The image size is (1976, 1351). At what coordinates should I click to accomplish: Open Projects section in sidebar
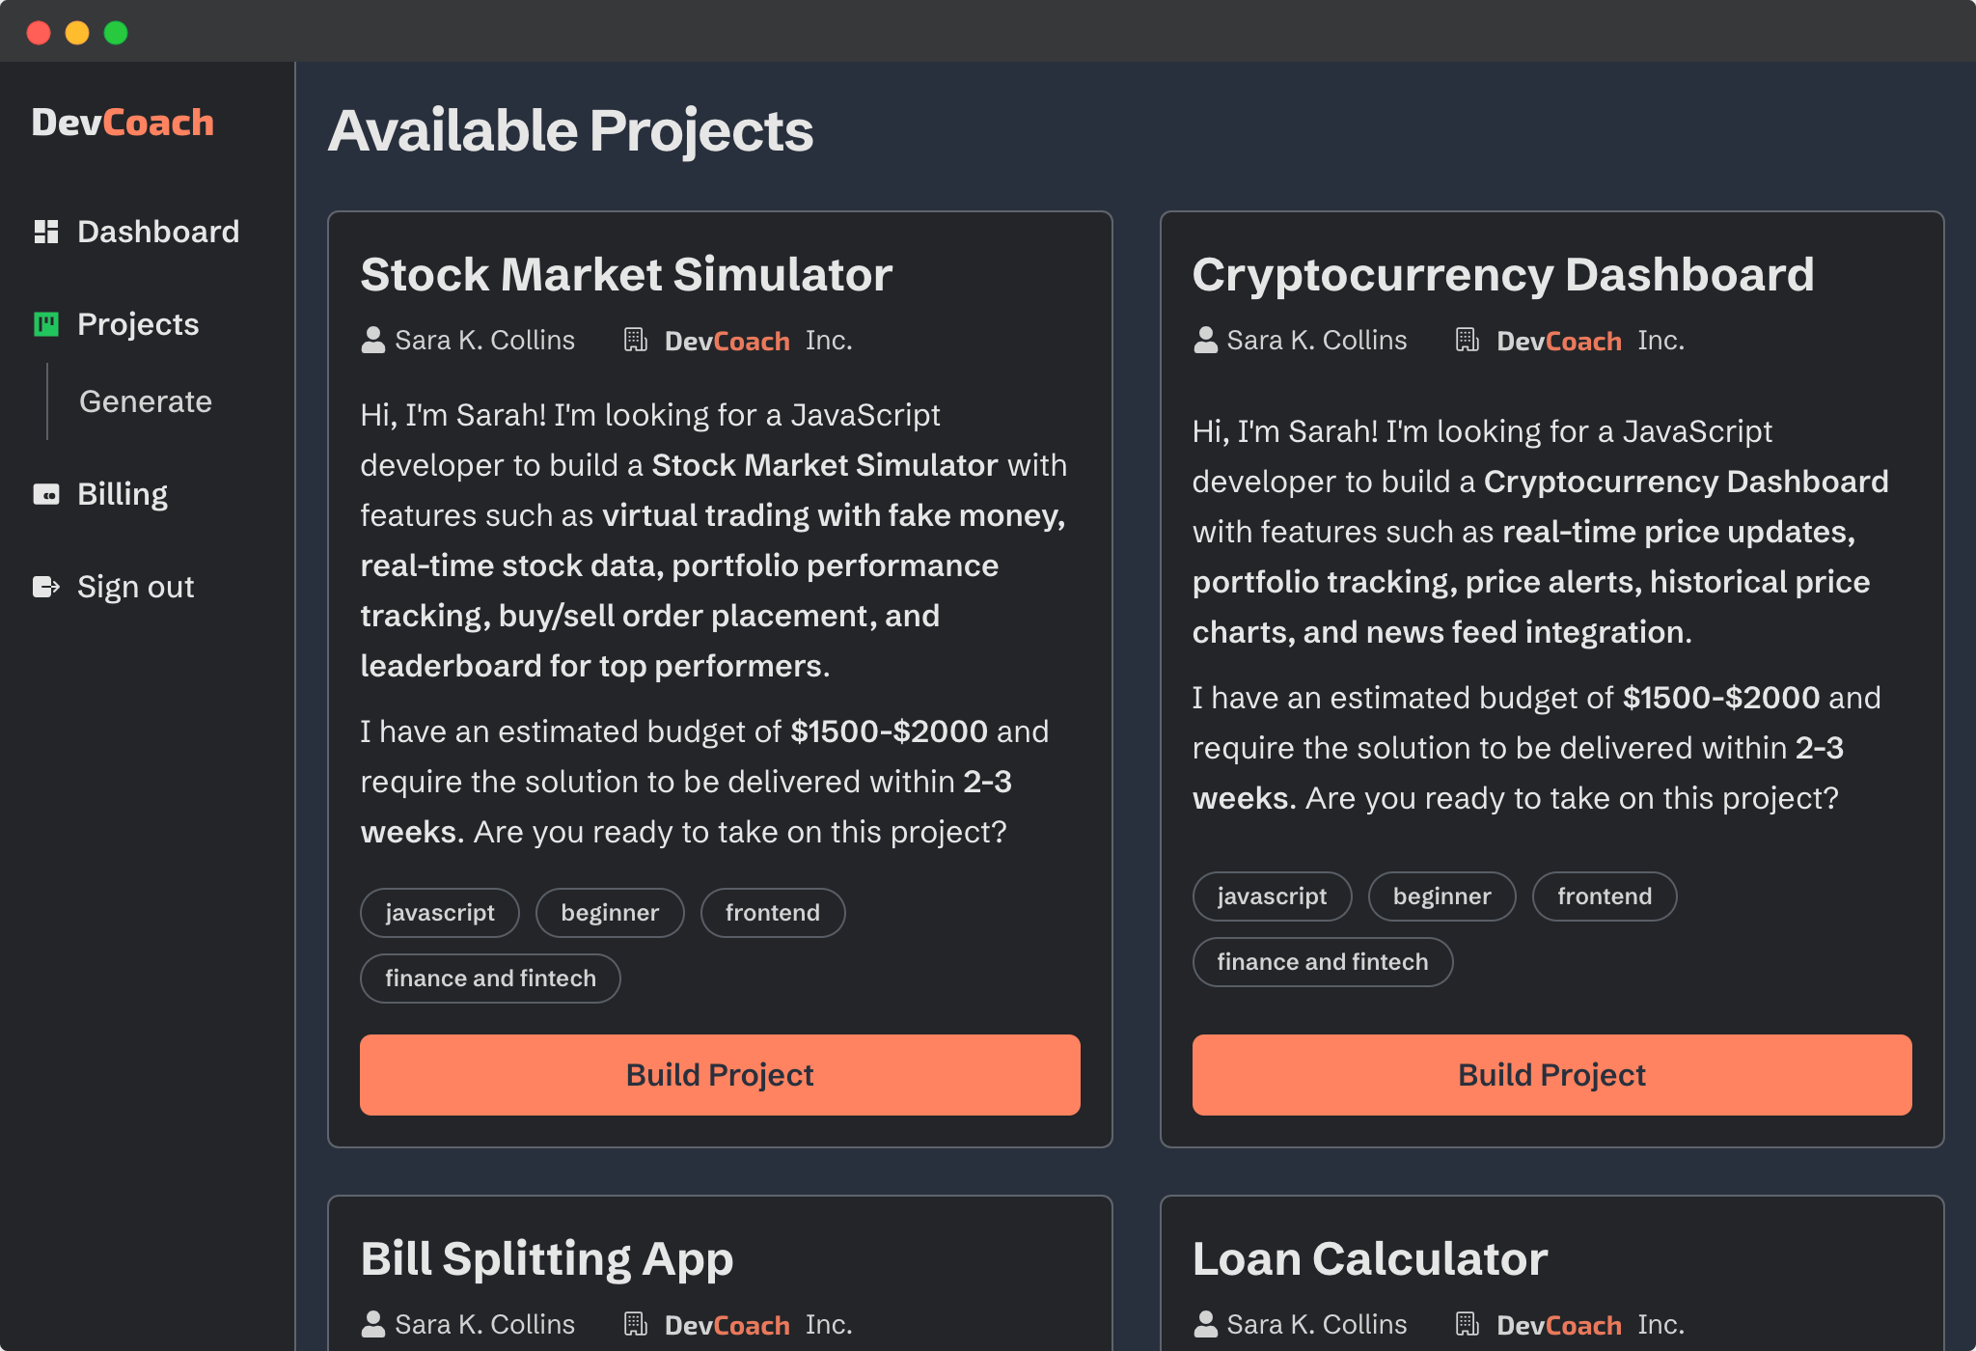pos(137,324)
